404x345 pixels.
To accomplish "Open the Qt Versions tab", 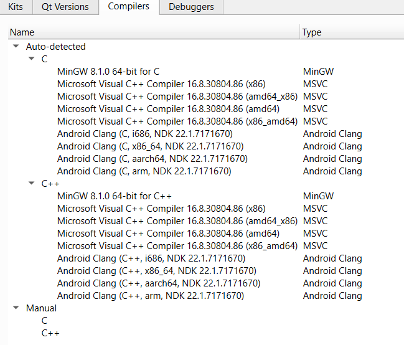I will coord(65,7).
